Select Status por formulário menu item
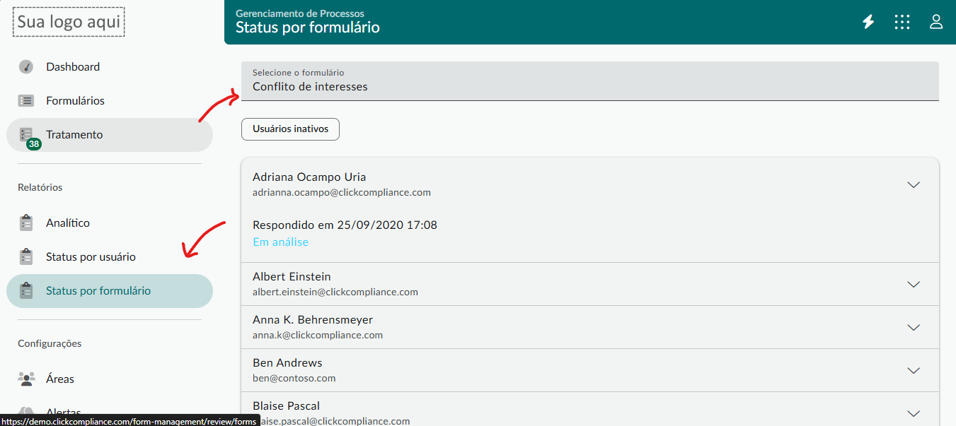 [x=110, y=291]
